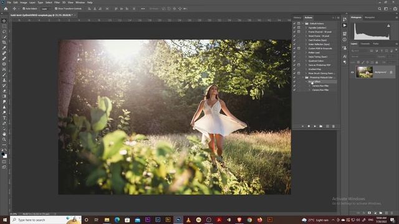Switch to the Channels tab

[x=365, y=44]
